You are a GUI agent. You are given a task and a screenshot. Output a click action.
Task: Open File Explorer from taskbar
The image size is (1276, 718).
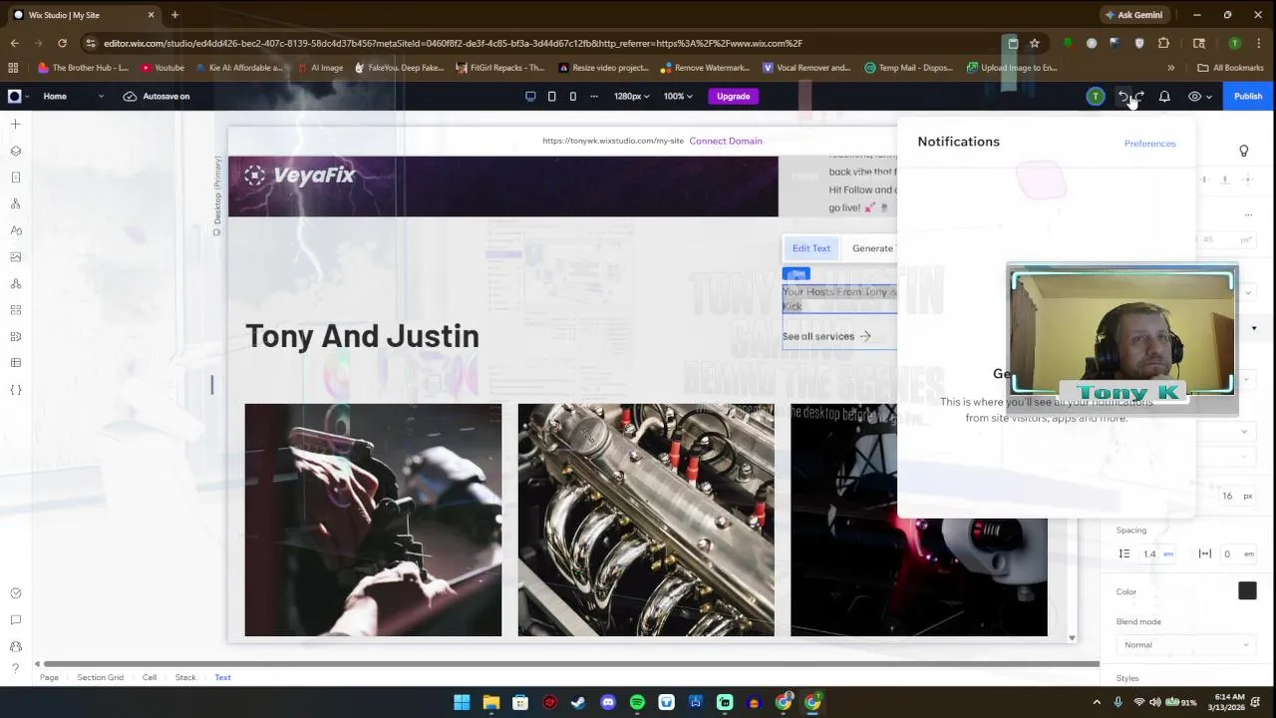490,702
